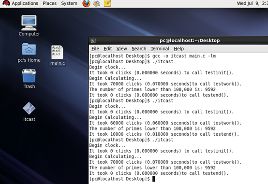The width and height of the screenshot is (268, 184).
Task: Open the terminal Edit menu
Action: (108, 49)
